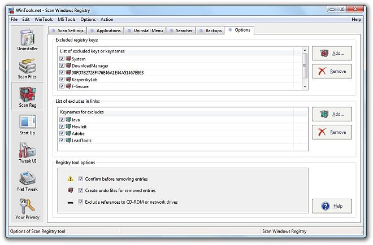Uncheck the System excluded key

[62, 59]
